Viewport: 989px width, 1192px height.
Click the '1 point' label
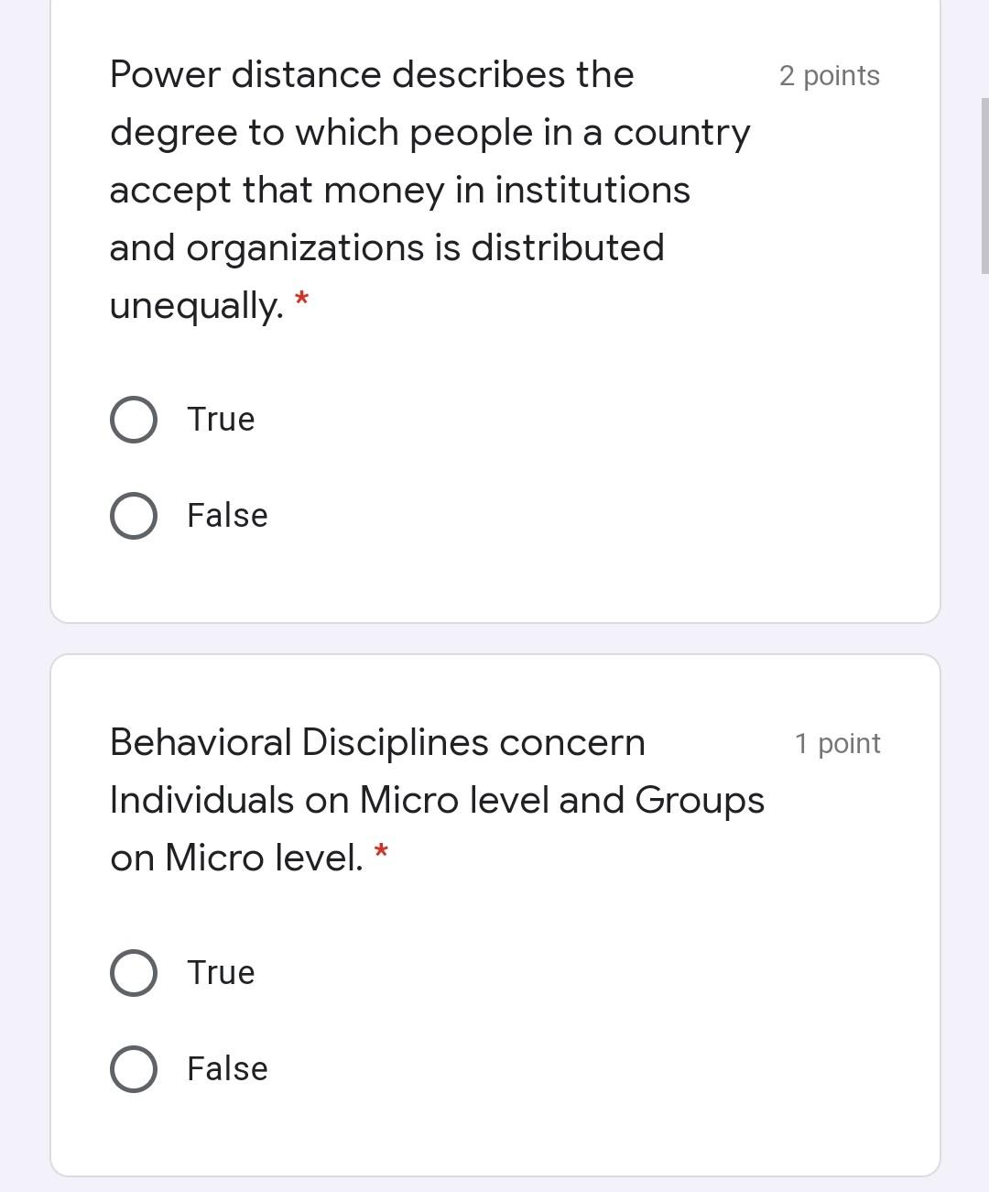pyautogui.click(x=837, y=744)
